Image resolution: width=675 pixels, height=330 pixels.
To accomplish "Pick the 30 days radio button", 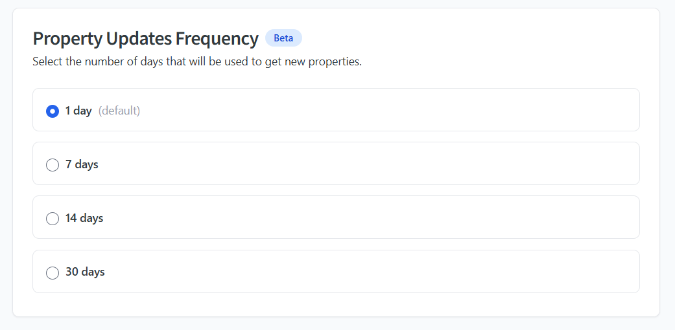I will point(53,272).
